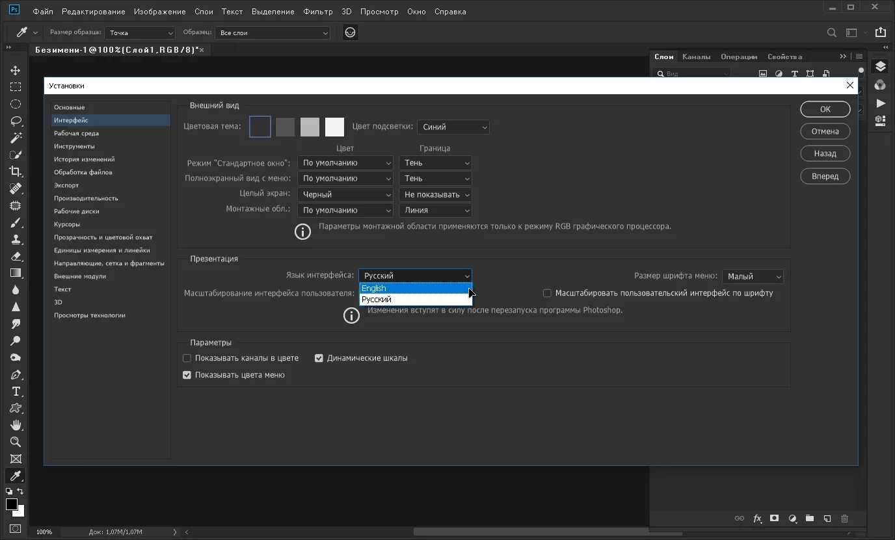The width and height of the screenshot is (895, 540).
Task: Filter layers by type layers (T icon)
Action: [x=795, y=74]
